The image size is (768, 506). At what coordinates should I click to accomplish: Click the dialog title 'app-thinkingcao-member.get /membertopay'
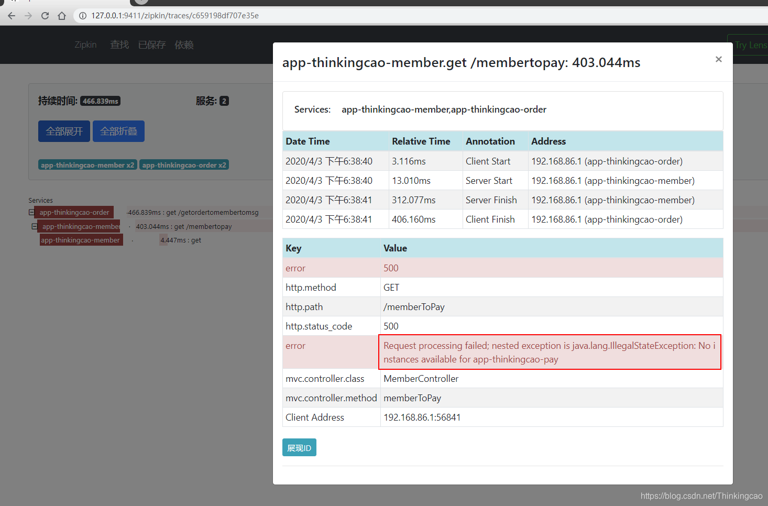point(461,63)
